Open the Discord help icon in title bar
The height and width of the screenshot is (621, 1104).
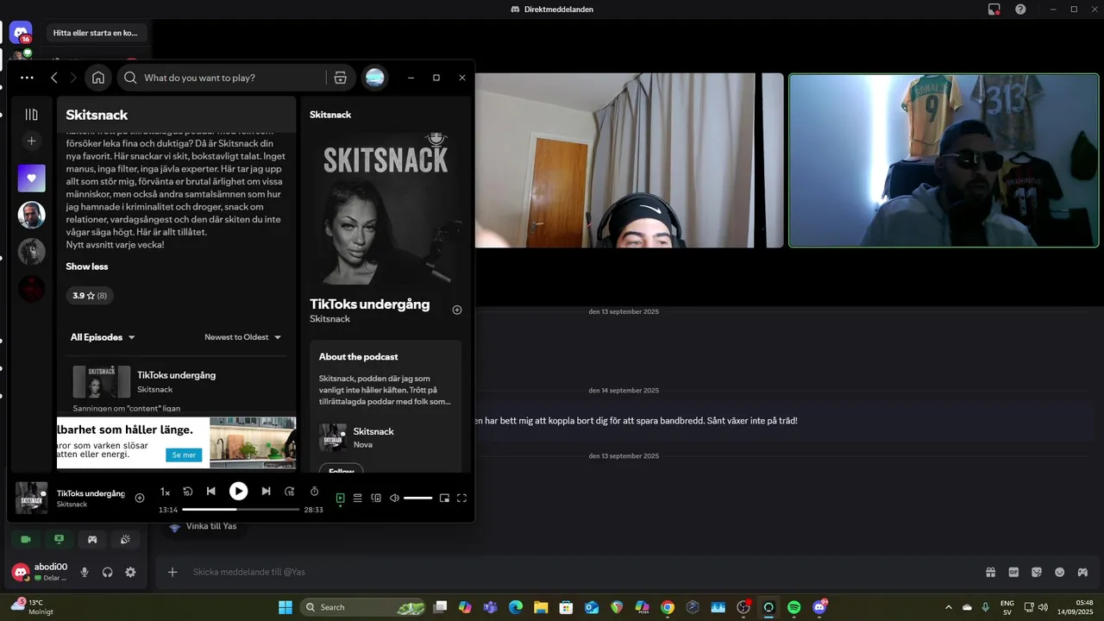[x=1020, y=9]
